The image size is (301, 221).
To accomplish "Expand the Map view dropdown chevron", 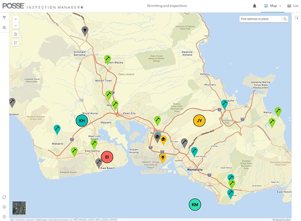I will click(280, 6).
